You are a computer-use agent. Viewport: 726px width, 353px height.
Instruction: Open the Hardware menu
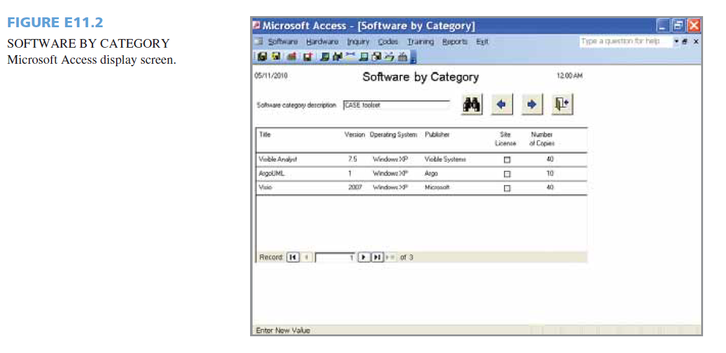coord(322,42)
